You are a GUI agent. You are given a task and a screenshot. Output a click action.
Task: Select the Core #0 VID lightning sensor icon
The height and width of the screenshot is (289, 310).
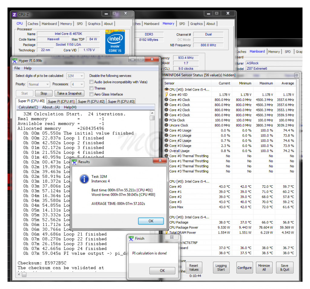pyautogui.click(x=166, y=95)
